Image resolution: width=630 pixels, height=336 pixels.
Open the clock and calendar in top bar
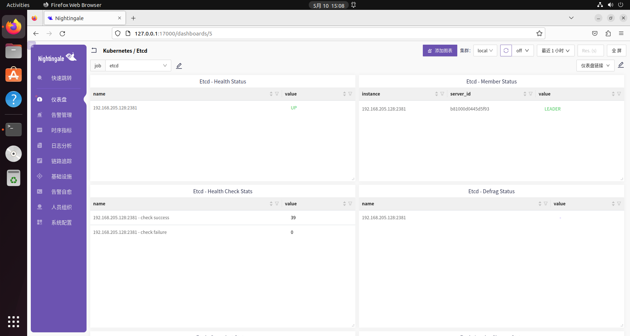pyautogui.click(x=329, y=5)
